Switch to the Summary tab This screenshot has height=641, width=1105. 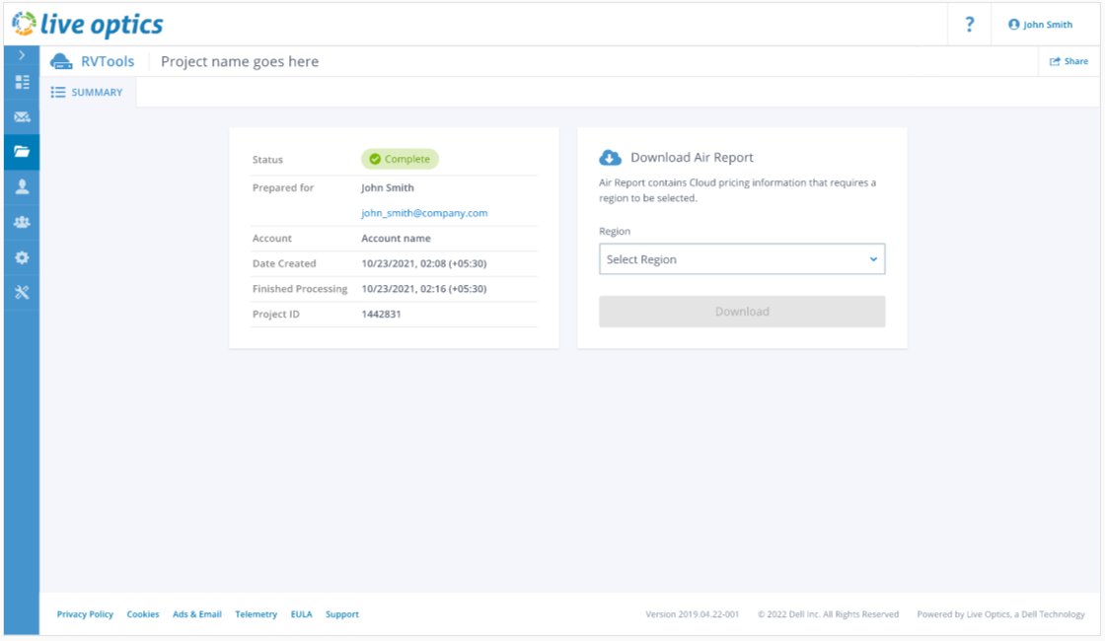tap(88, 93)
